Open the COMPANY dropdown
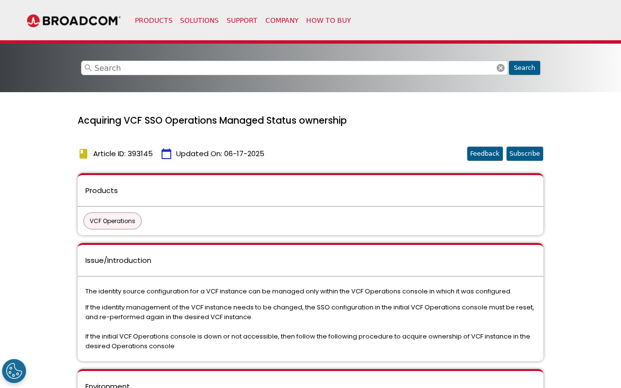 282,20
